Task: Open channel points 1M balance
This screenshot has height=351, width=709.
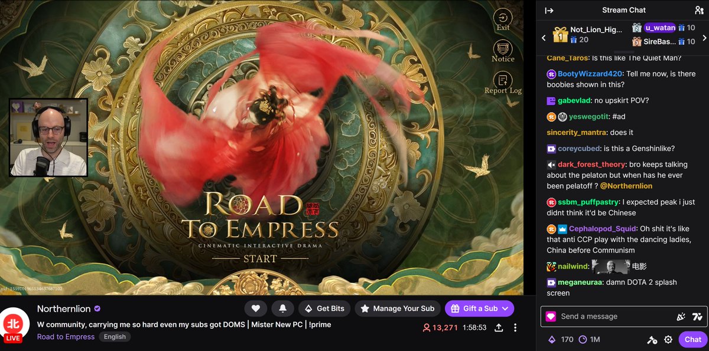Action: (589, 339)
